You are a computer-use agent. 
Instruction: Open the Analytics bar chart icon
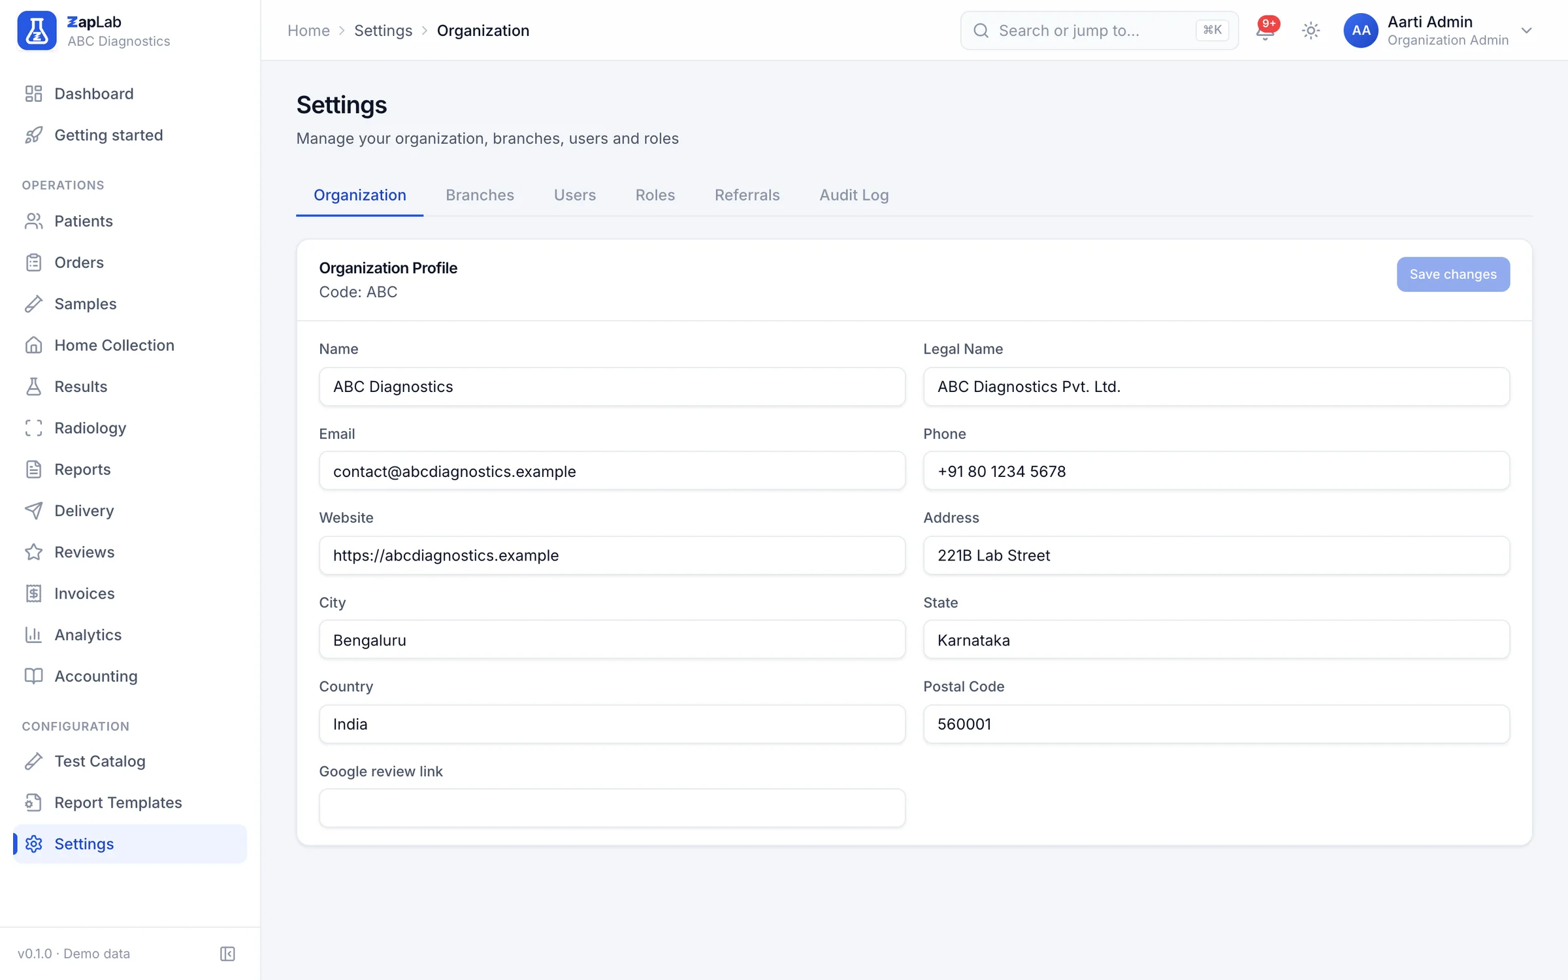point(33,635)
